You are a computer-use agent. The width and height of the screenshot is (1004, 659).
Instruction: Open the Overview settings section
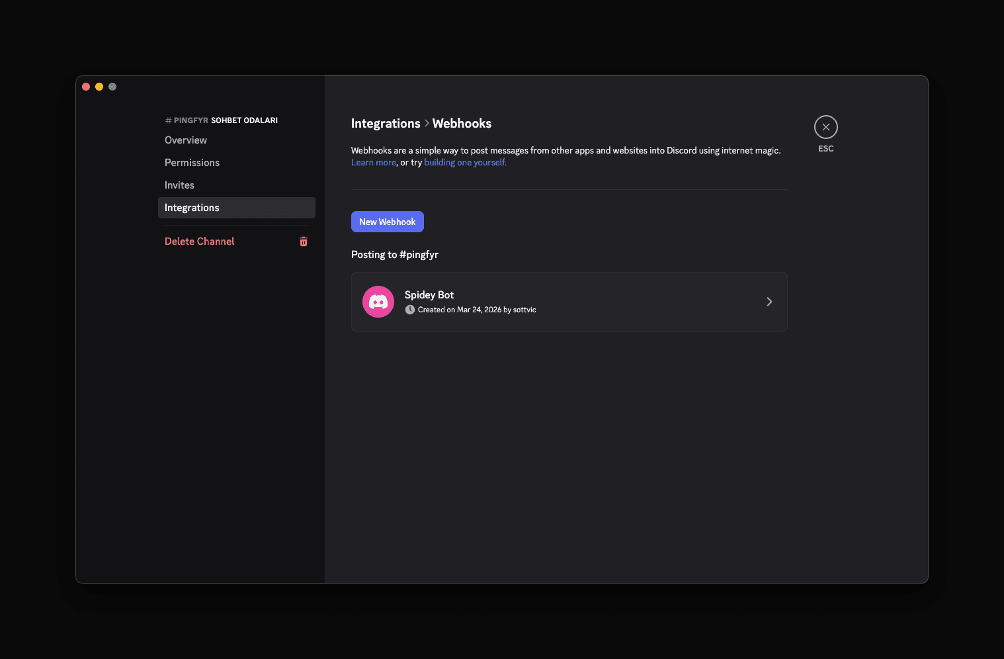186,140
